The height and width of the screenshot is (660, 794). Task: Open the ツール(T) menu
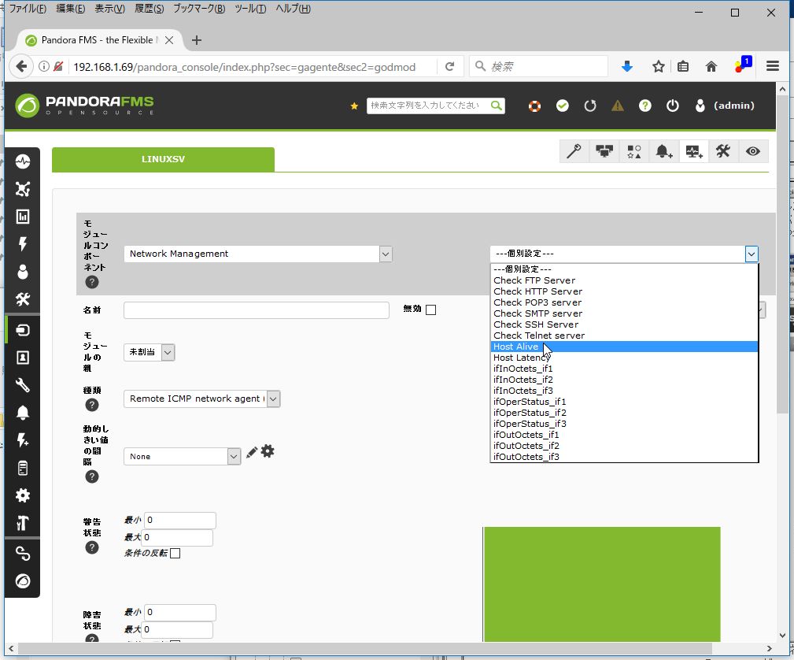click(x=250, y=9)
